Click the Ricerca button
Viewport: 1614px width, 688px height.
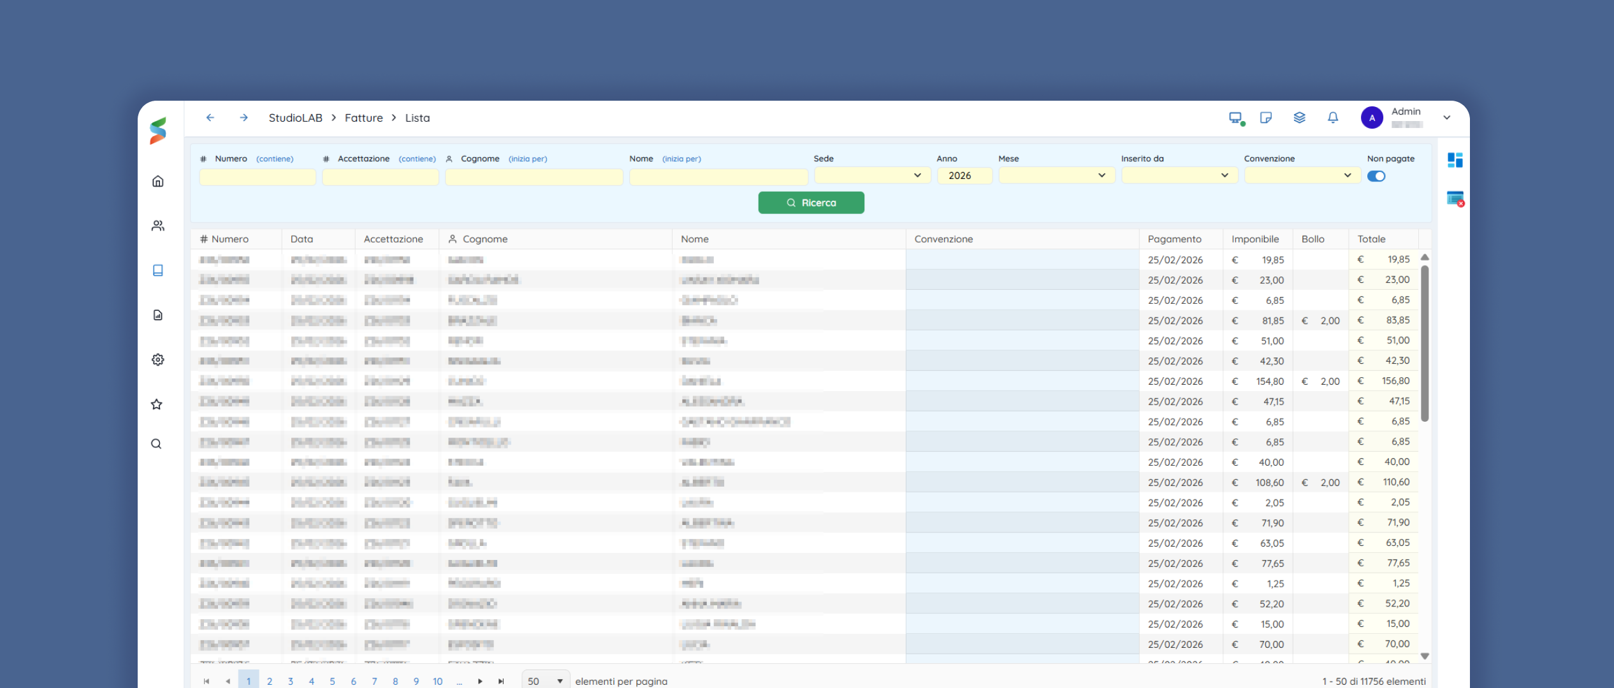(x=811, y=203)
